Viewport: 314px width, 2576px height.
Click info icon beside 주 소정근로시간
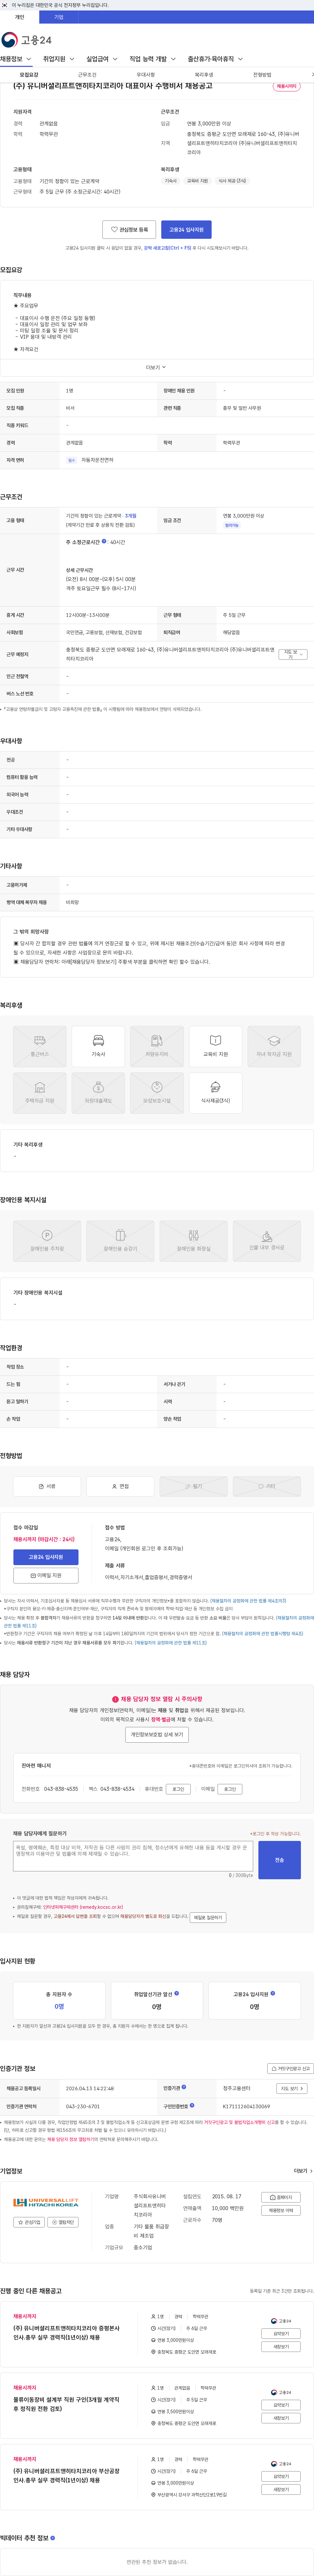(104, 541)
